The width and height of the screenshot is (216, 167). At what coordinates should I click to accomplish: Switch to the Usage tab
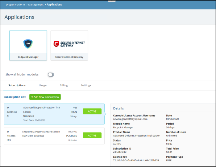(x=43, y=85)
